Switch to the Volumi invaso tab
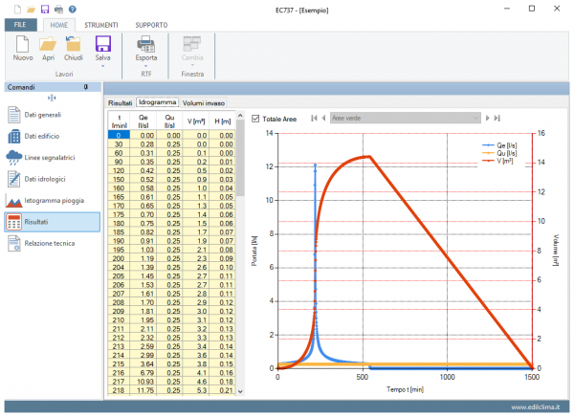Viewport: 574px width, 417px height. [204, 103]
